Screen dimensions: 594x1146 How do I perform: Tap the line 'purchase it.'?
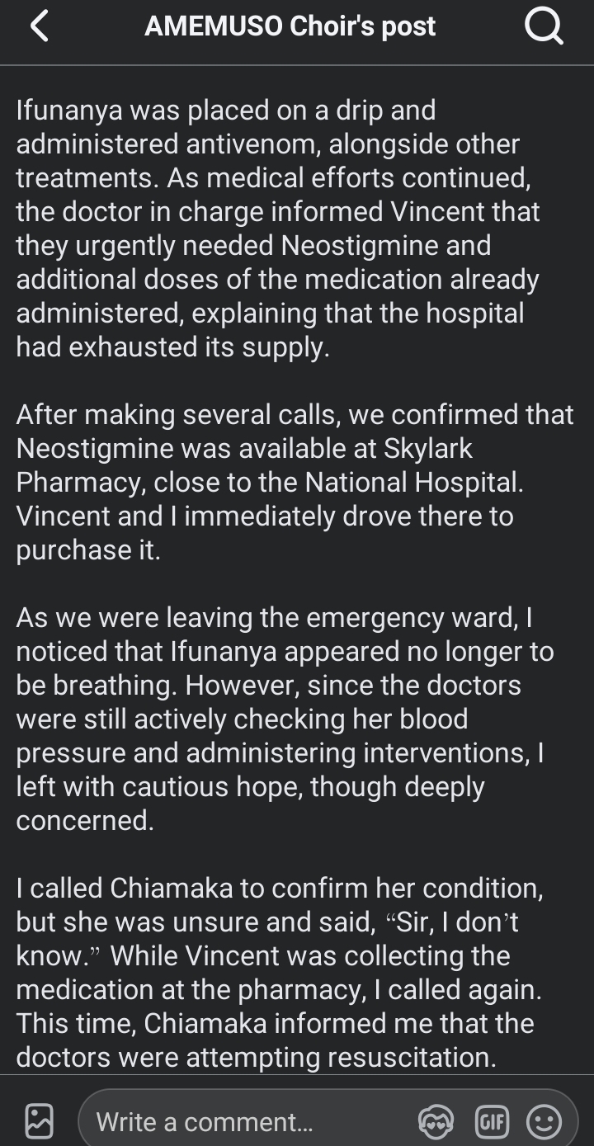(88, 550)
